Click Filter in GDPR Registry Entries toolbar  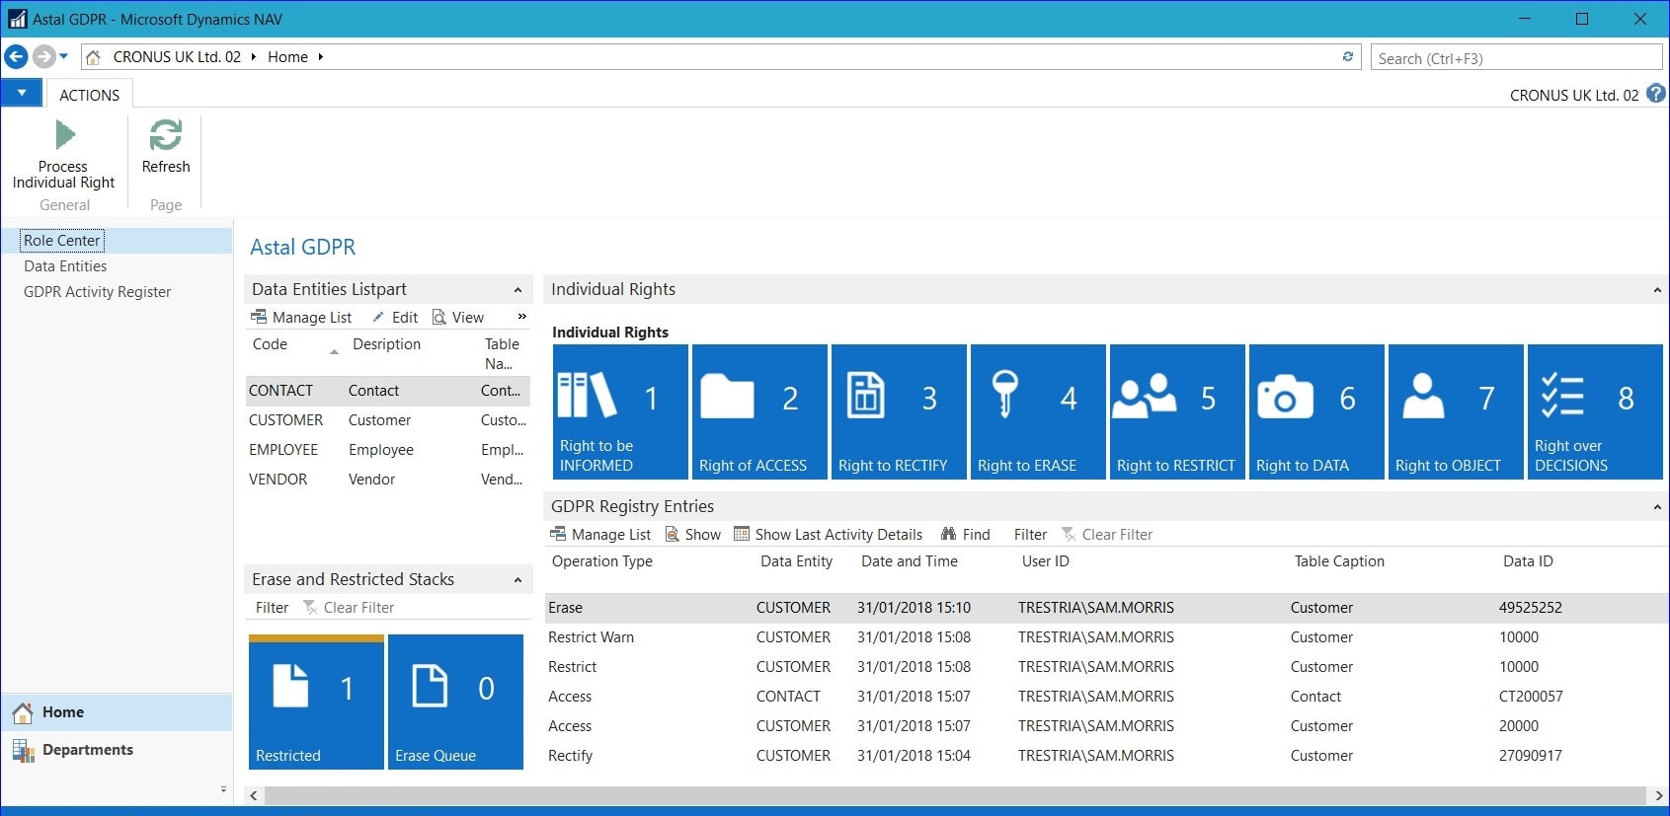click(x=1030, y=534)
